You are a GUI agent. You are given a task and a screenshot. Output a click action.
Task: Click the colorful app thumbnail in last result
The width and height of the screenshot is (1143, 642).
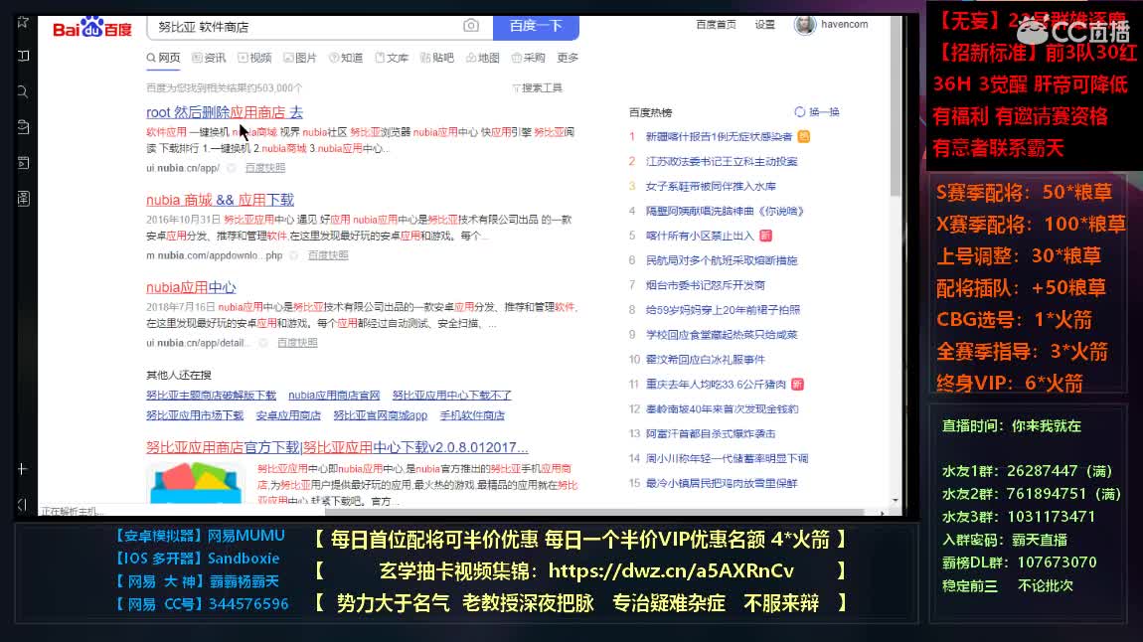196,483
